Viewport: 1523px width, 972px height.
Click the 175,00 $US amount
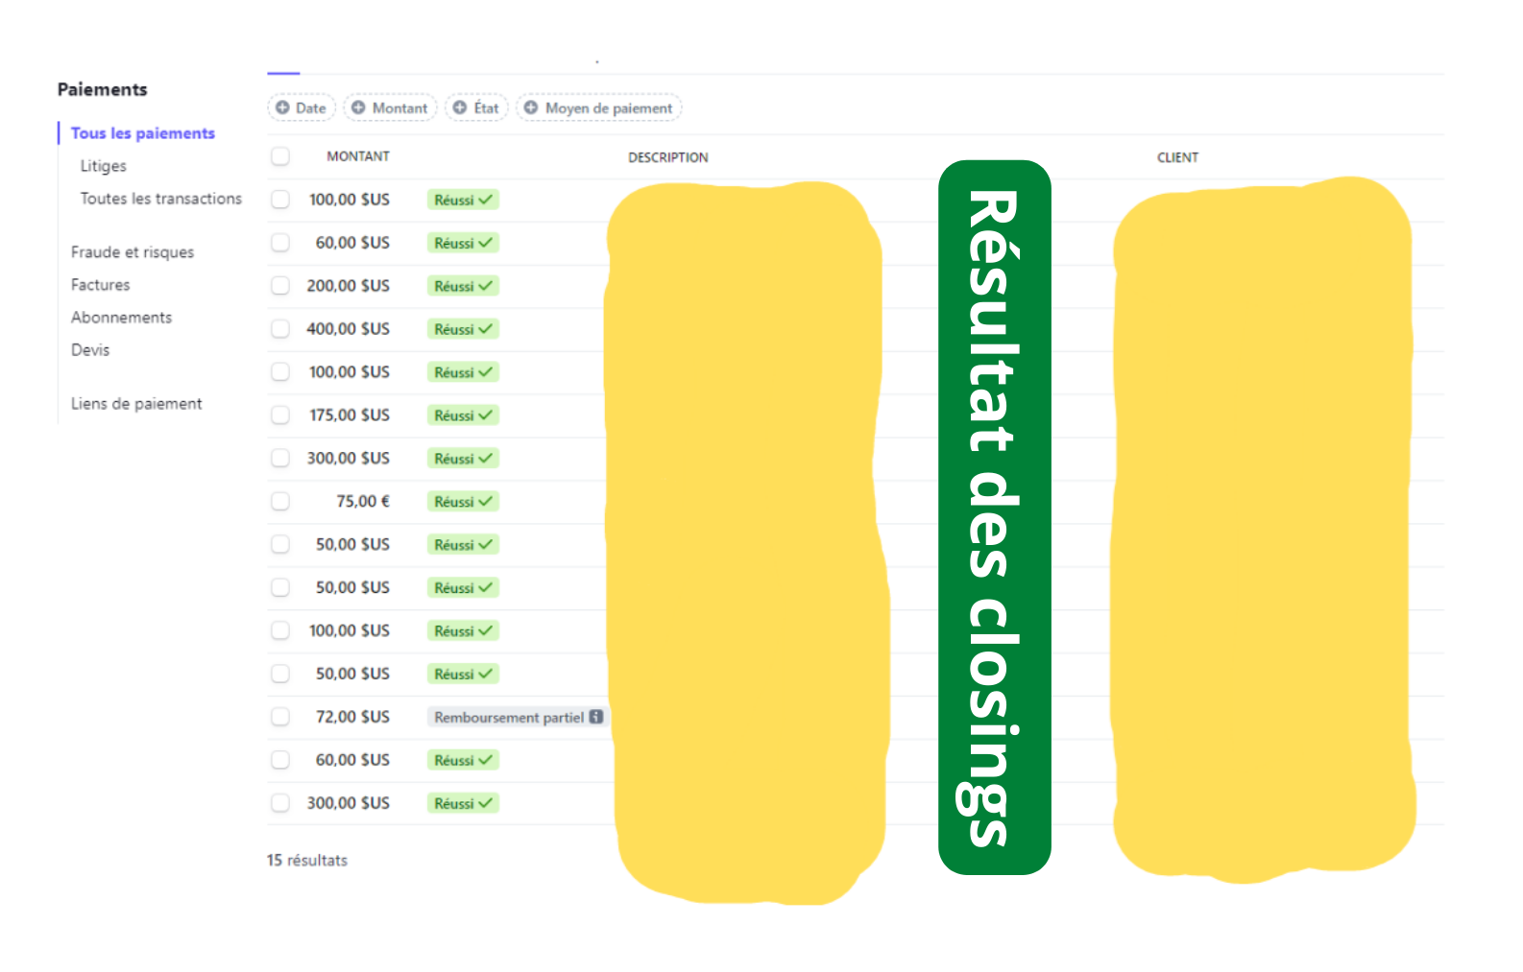coord(350,415)
